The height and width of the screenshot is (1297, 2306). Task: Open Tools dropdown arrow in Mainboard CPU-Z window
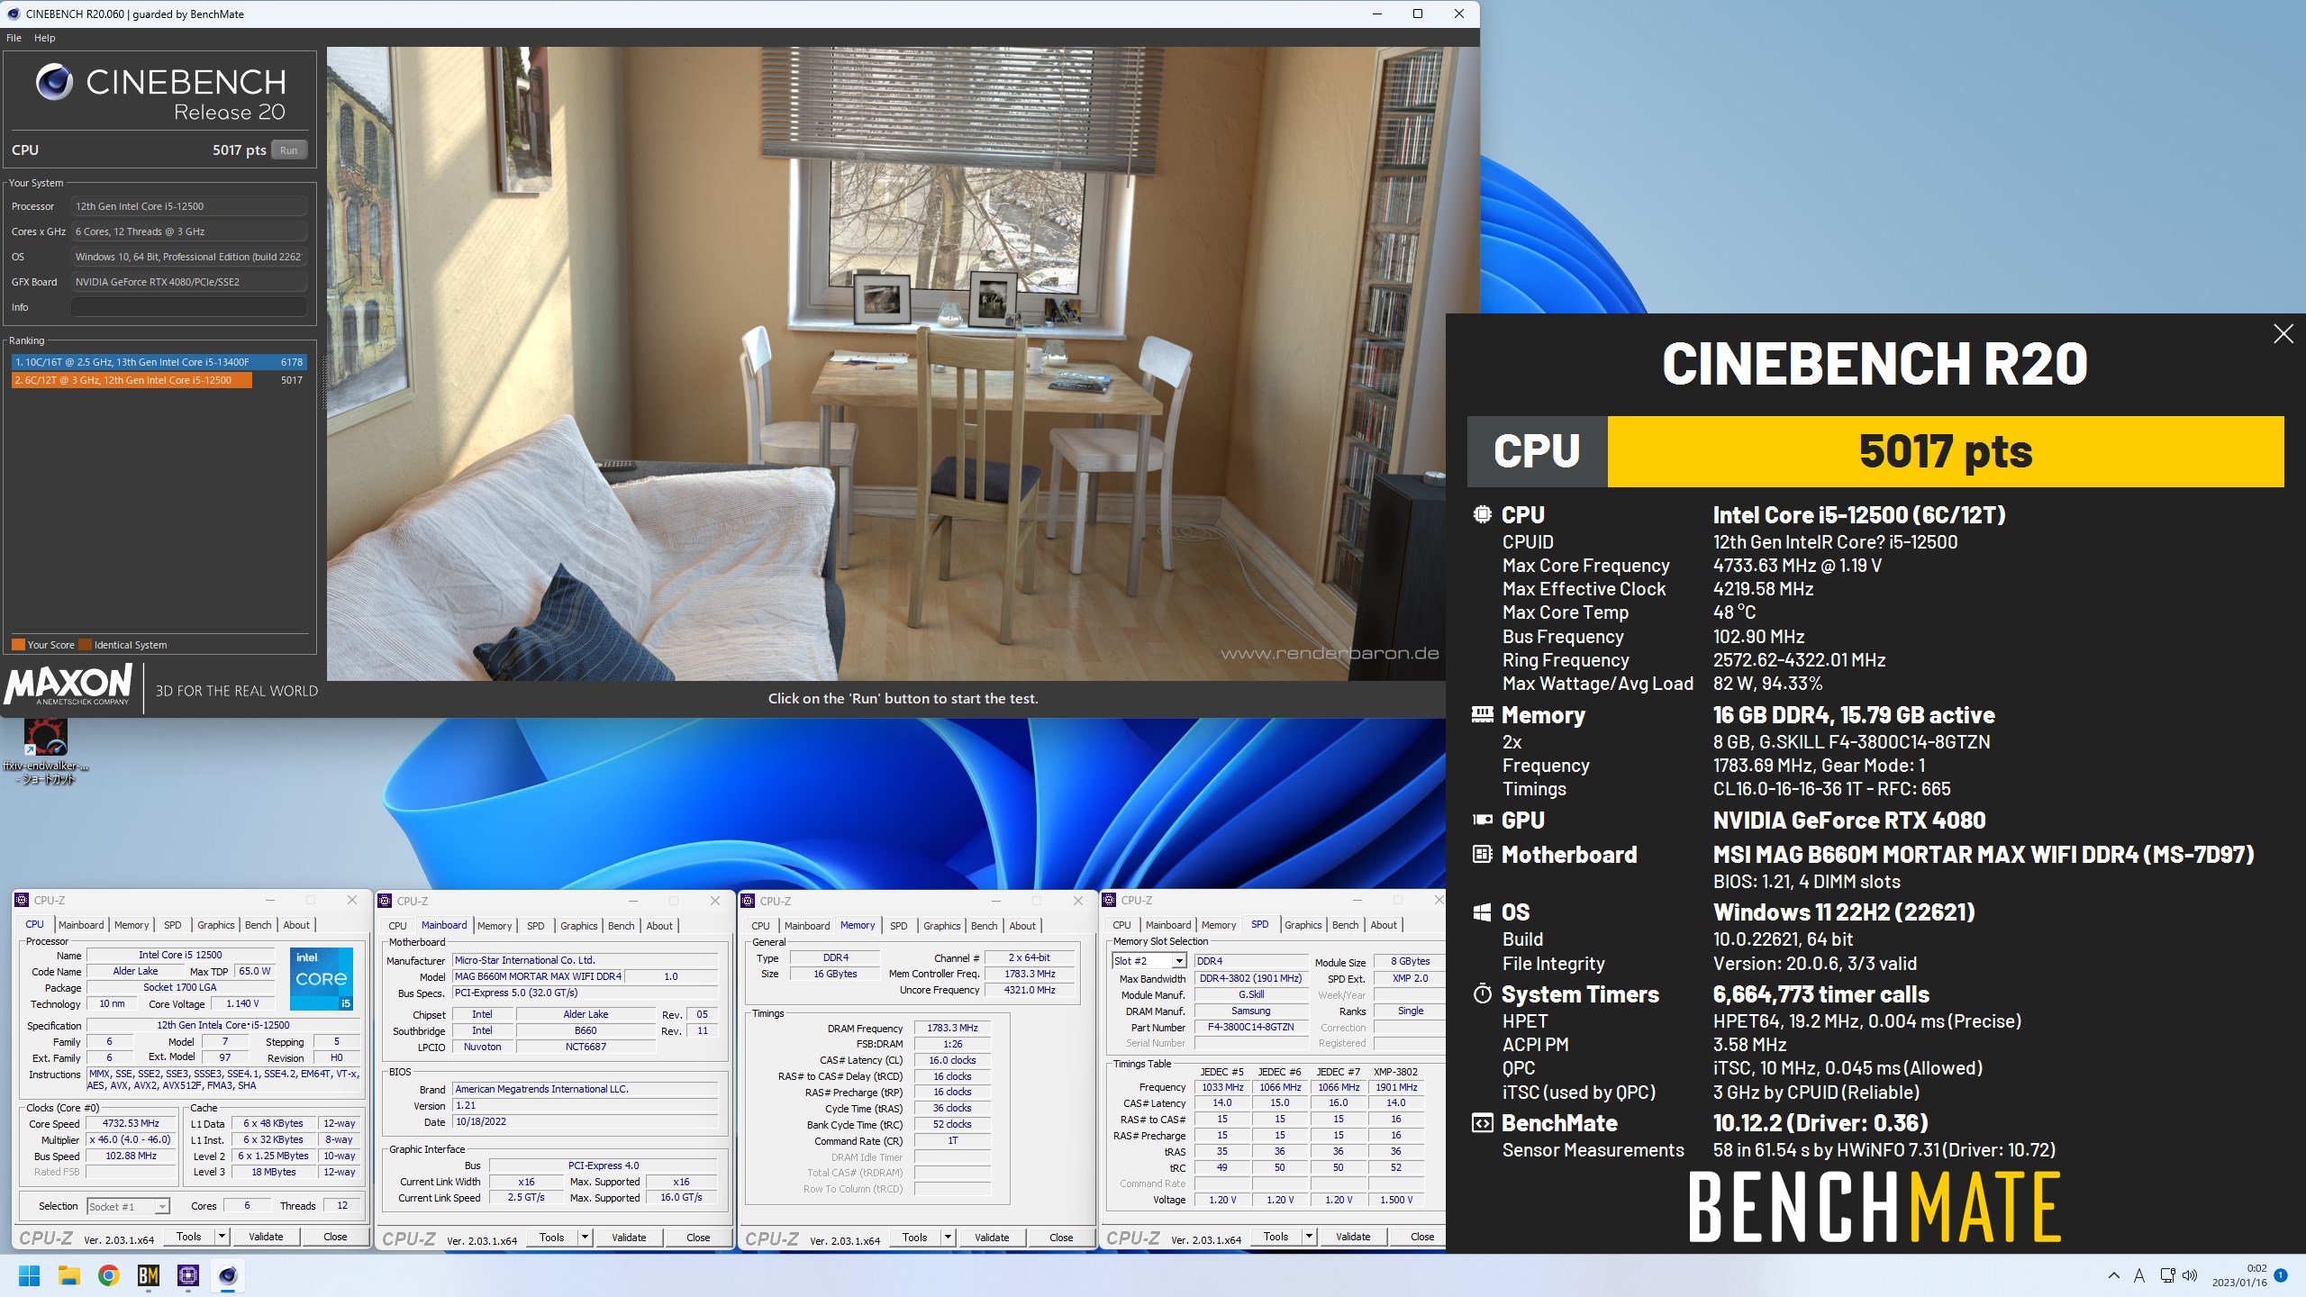[585, 1238]
